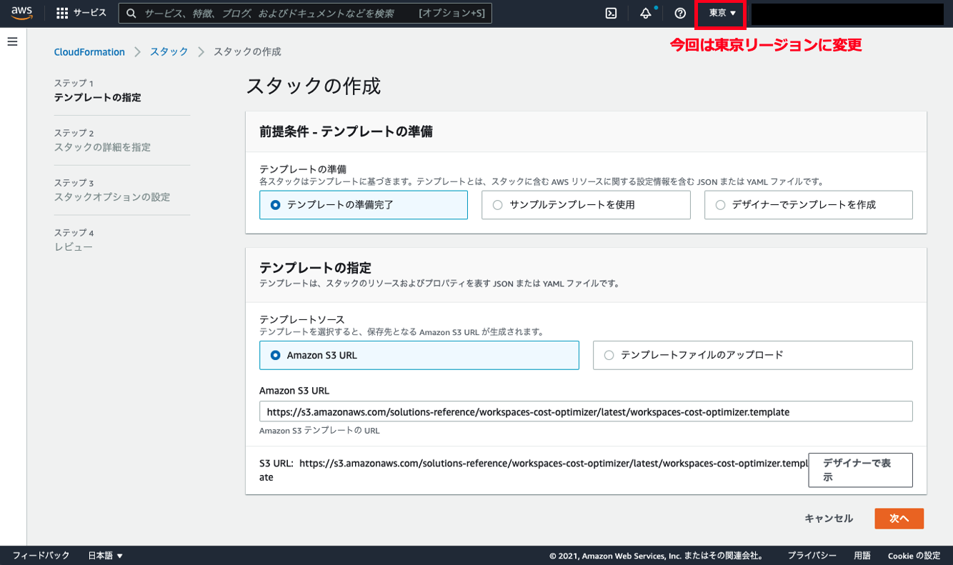The height and width of the screenshot is (565, 953).
Task: Focus the AWS services search field
Action: pyautogui.click(x=305, y=14)
